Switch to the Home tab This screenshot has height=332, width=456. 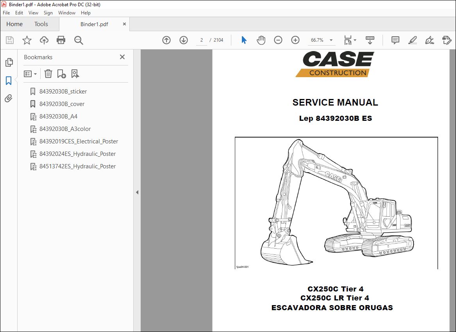[x=14, y=24]
